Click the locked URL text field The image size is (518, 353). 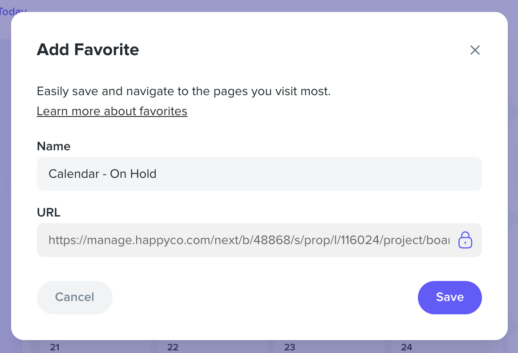(x=259, y=240)
